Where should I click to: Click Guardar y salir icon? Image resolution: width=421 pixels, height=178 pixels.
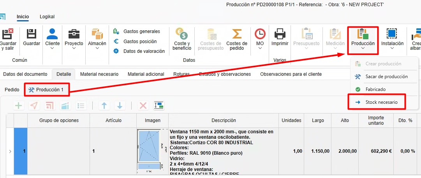7,34
